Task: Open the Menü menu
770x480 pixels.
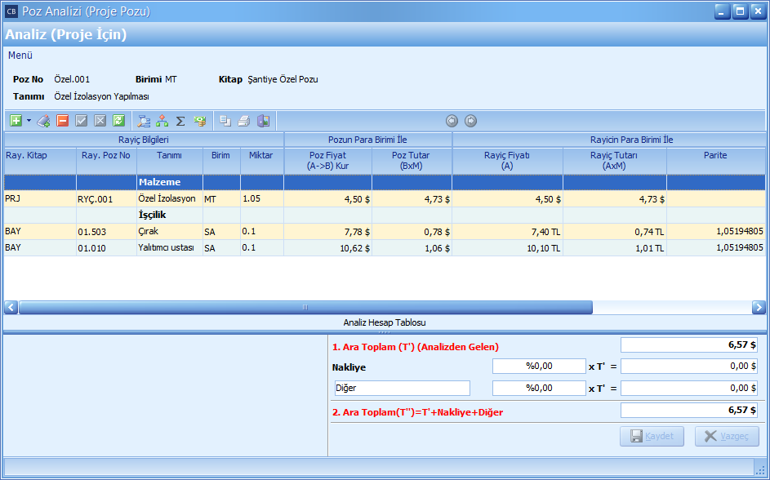Action: 20,56
